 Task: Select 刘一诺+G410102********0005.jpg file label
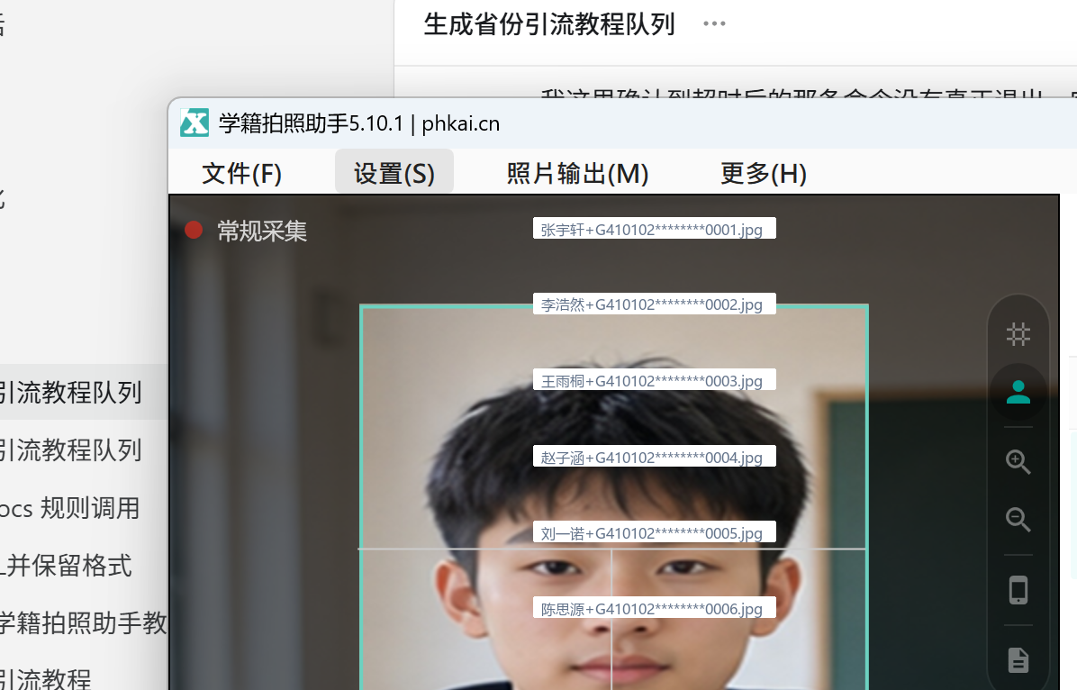[654, 532]
